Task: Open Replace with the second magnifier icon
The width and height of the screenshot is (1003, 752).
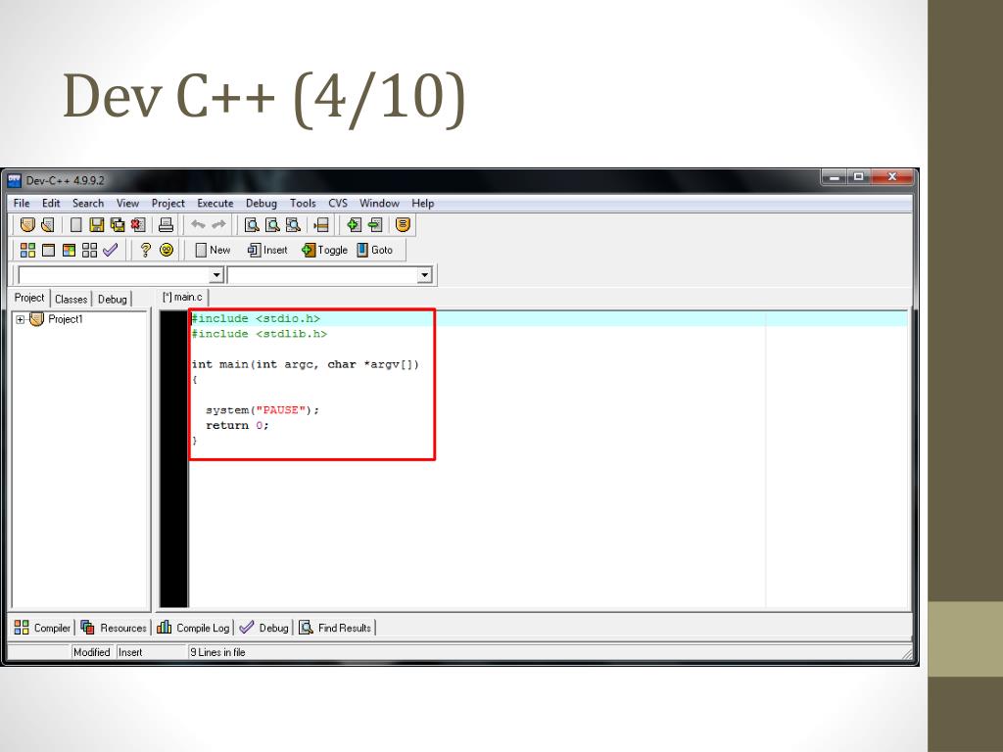Action: [x=272, y=224]
